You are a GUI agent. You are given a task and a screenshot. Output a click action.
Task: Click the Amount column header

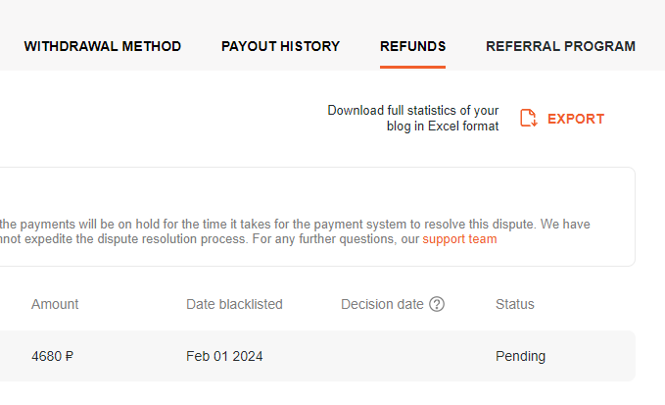tap(55, 304)
